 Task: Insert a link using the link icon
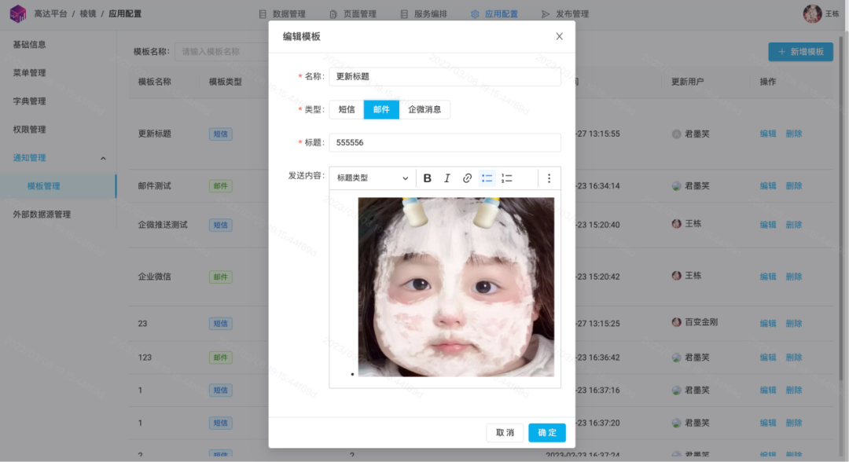[467, 178]
